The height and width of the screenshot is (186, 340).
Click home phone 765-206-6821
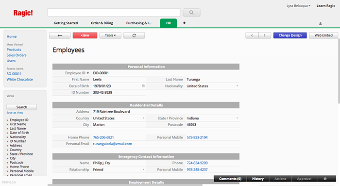tap(103, 137)
